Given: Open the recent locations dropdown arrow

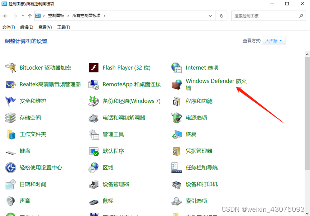Looking at the screenshot, I should click(x=23, y=16).
